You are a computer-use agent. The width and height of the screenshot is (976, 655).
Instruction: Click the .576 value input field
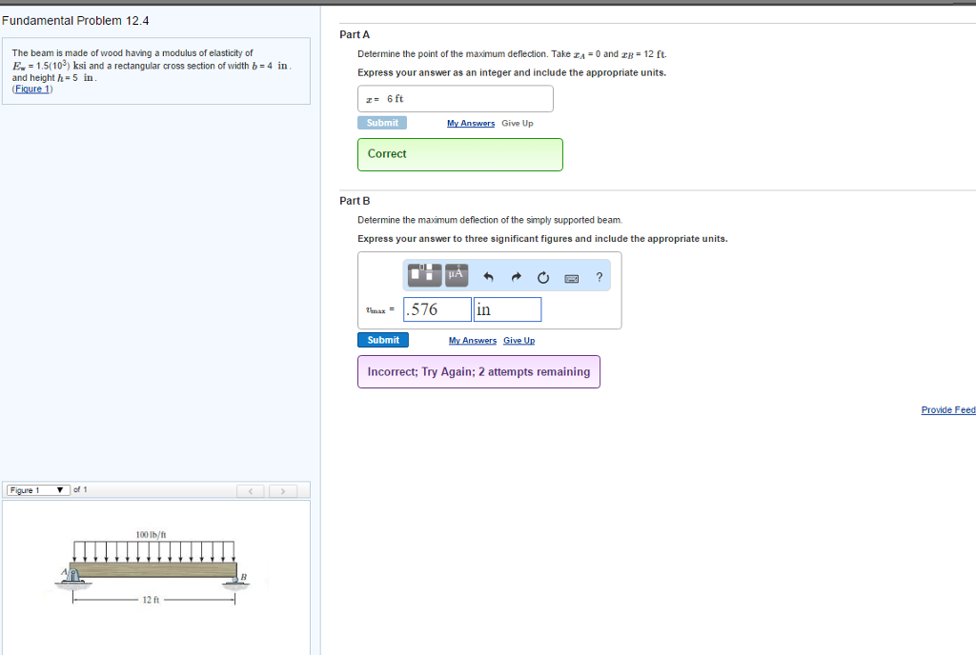pyautogui.click(x=437, y=309)
